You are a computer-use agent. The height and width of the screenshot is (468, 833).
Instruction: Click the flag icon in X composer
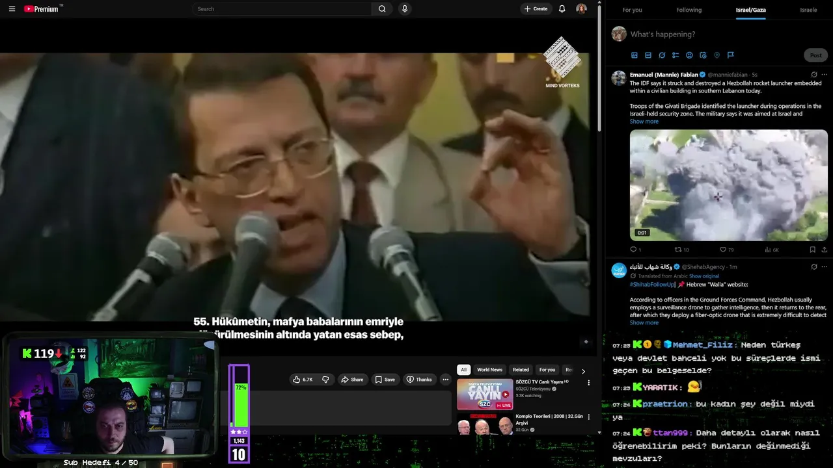(x=730, y=55)
